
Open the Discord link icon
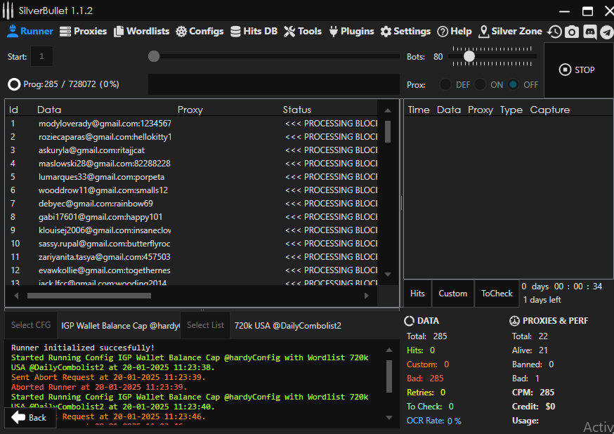589,32
